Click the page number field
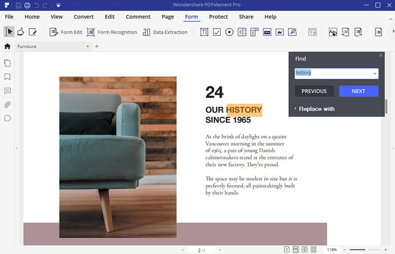Viewport: 395px width, 254px height. point(201,250)
